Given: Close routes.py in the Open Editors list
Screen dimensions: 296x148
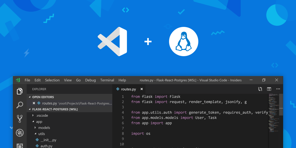Looking at the screenshot, I should coord(34,103).
